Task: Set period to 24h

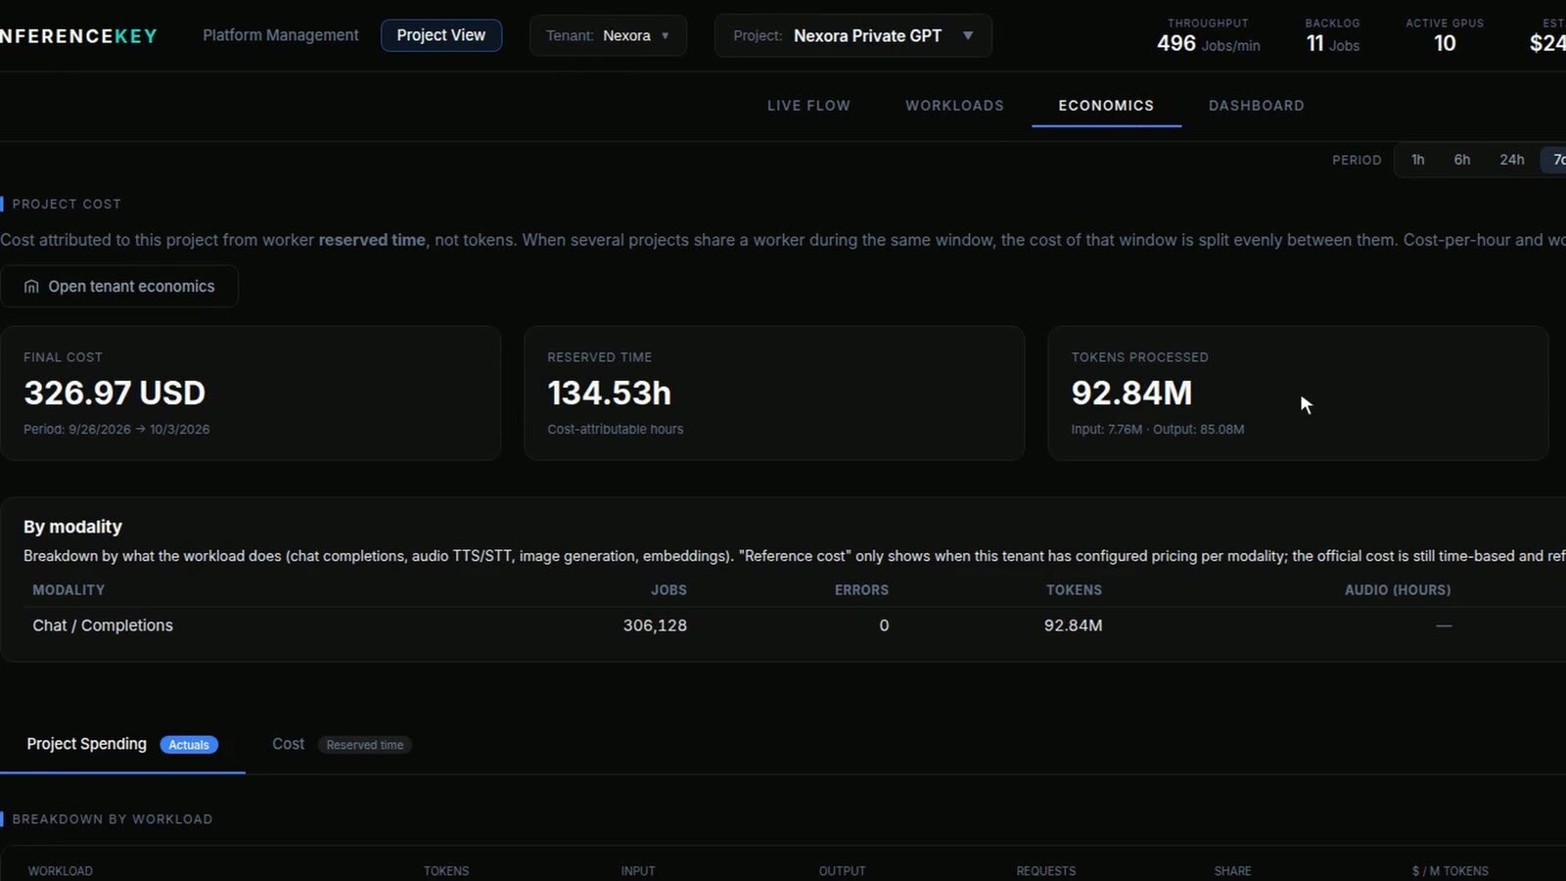Action: tap(1511, 160)
